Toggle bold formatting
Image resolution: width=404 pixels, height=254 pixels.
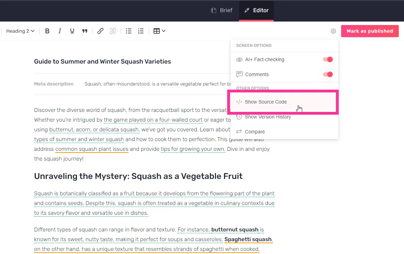pos(47,31)
